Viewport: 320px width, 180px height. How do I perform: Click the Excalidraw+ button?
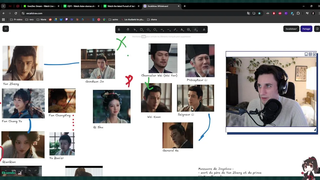pos(291,29)
